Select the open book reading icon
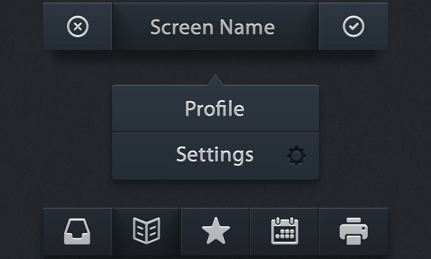431x259 pixels. click(147, 231)
